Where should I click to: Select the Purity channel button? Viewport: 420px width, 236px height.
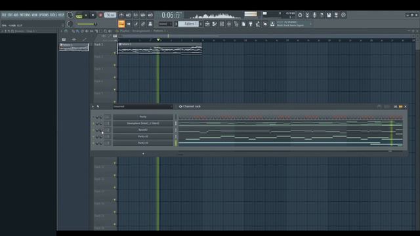[x=143, y=117]
